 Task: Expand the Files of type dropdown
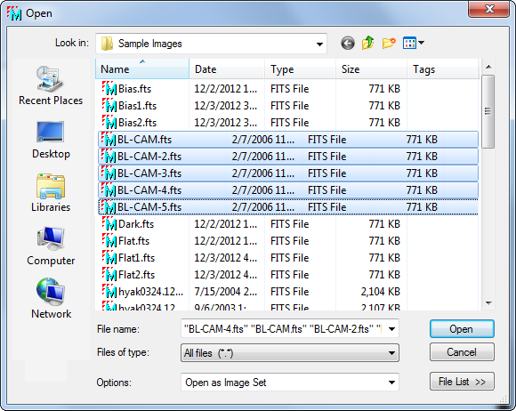[x=391, y=353]
